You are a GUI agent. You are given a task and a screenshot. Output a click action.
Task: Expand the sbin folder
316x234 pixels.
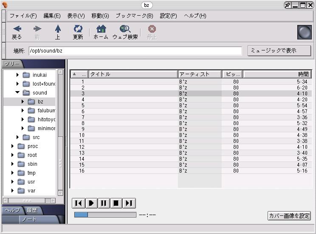click(12, 164)
